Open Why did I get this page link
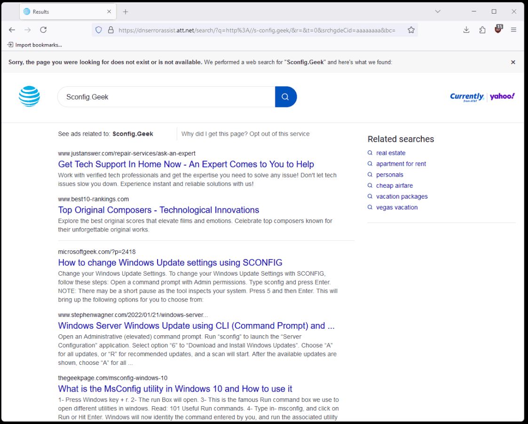 (x=214, y=134)
